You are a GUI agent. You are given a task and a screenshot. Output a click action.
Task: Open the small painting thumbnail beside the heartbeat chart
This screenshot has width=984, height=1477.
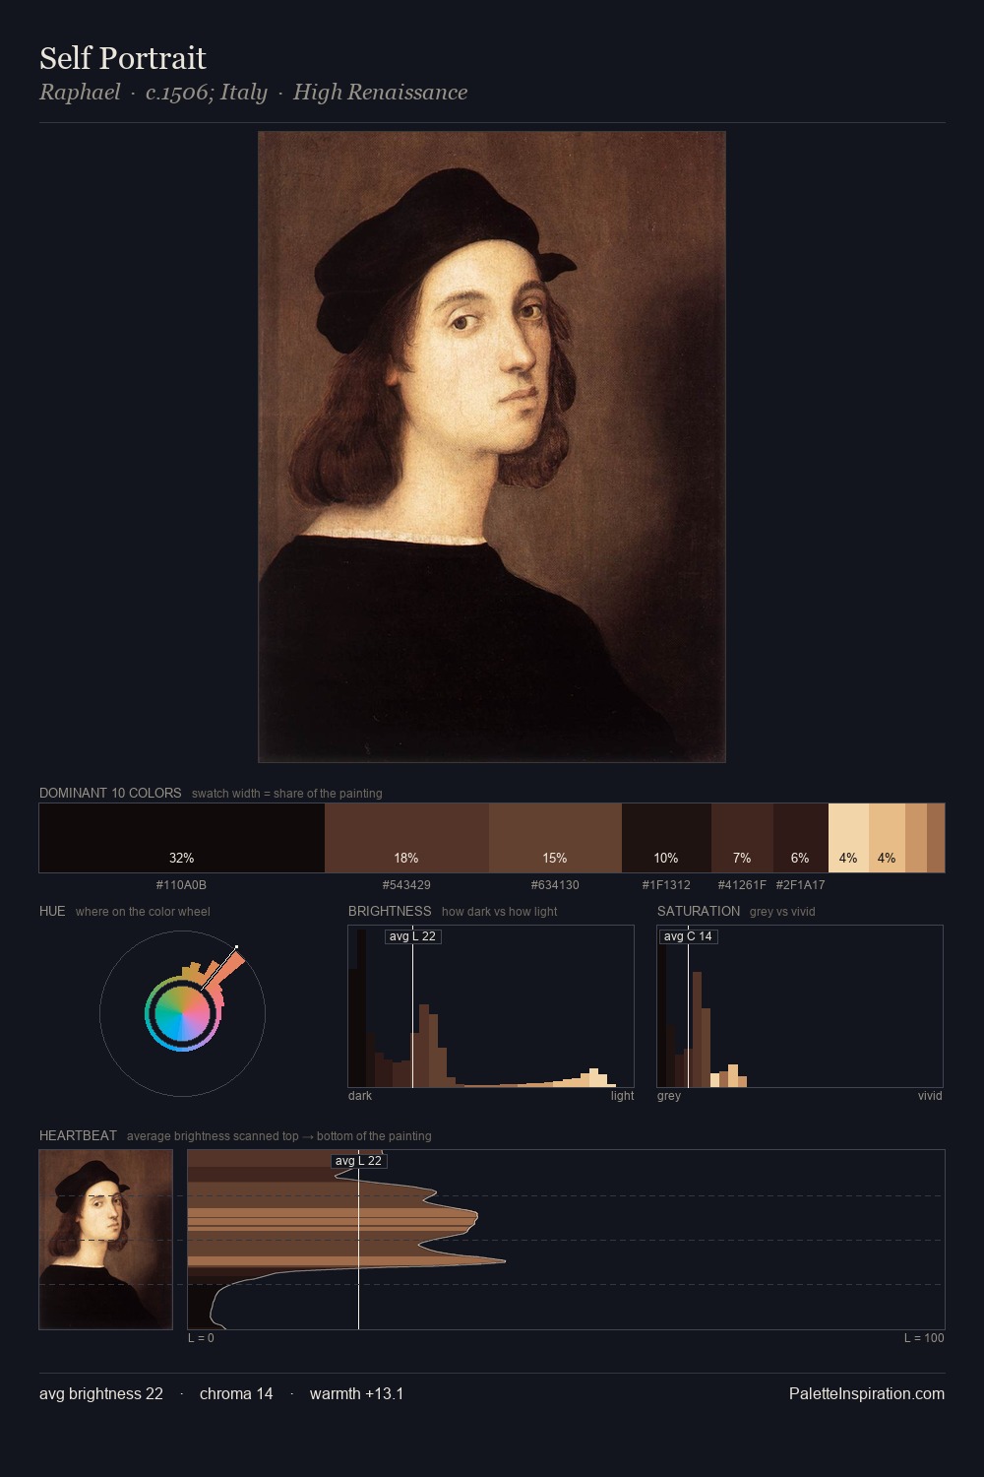pyautogui.click(x=105, y=1239)
